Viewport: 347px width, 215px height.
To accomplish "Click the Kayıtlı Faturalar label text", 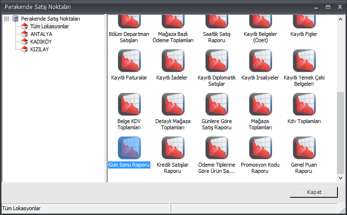I will coord(129,78).
